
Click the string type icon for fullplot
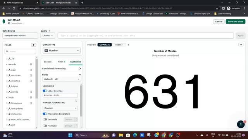(9, 86)
